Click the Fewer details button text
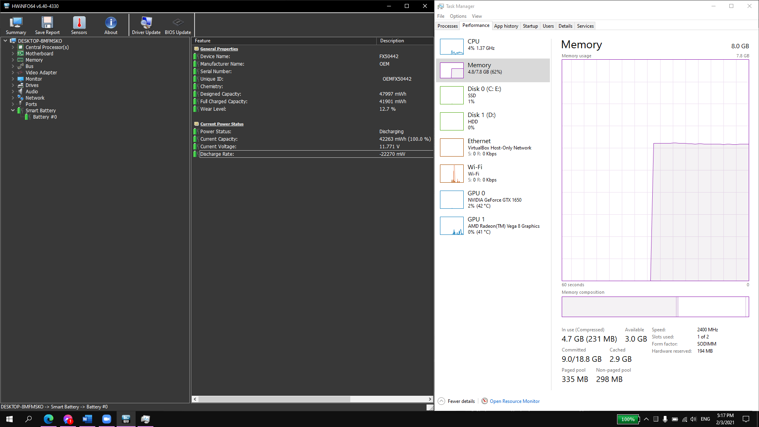This screenshot has height=427, width=759. click(461, 401)
